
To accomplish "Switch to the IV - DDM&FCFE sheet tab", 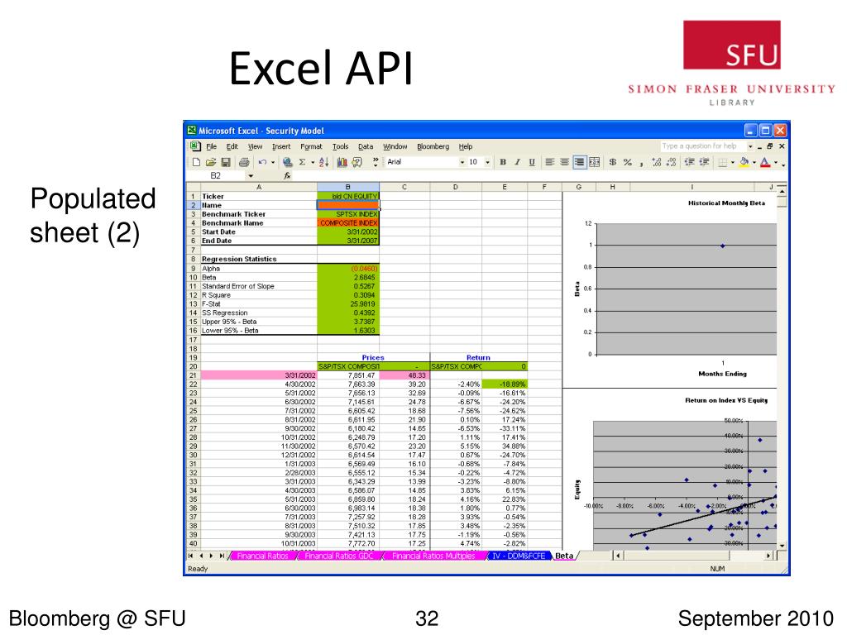I will point(519,556).
